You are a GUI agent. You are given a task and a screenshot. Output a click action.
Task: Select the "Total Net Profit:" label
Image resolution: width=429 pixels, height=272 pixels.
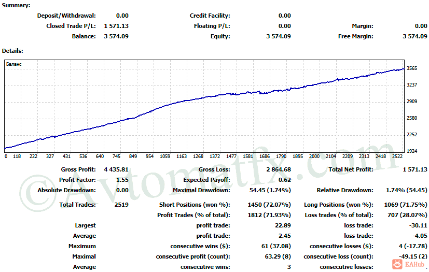click(351, 169)
